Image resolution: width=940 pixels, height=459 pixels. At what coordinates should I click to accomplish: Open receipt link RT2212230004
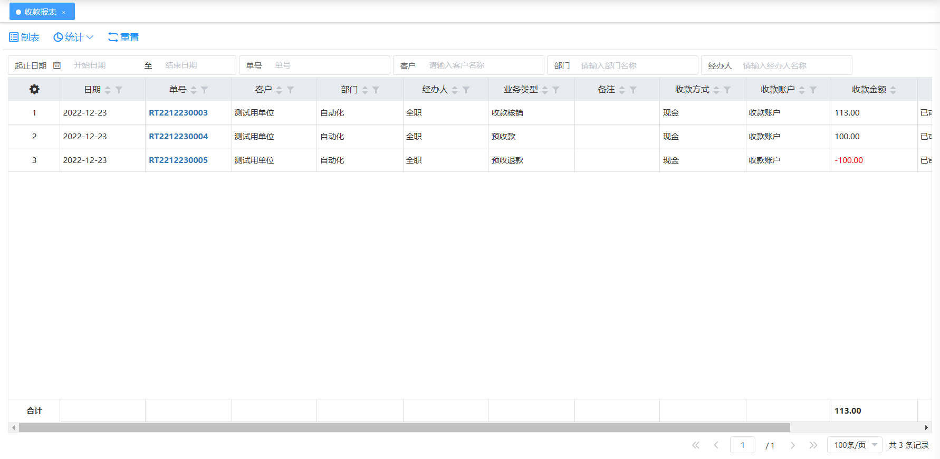point(178,136)
